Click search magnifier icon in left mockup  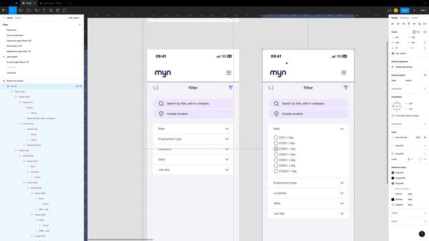(161, 104)
